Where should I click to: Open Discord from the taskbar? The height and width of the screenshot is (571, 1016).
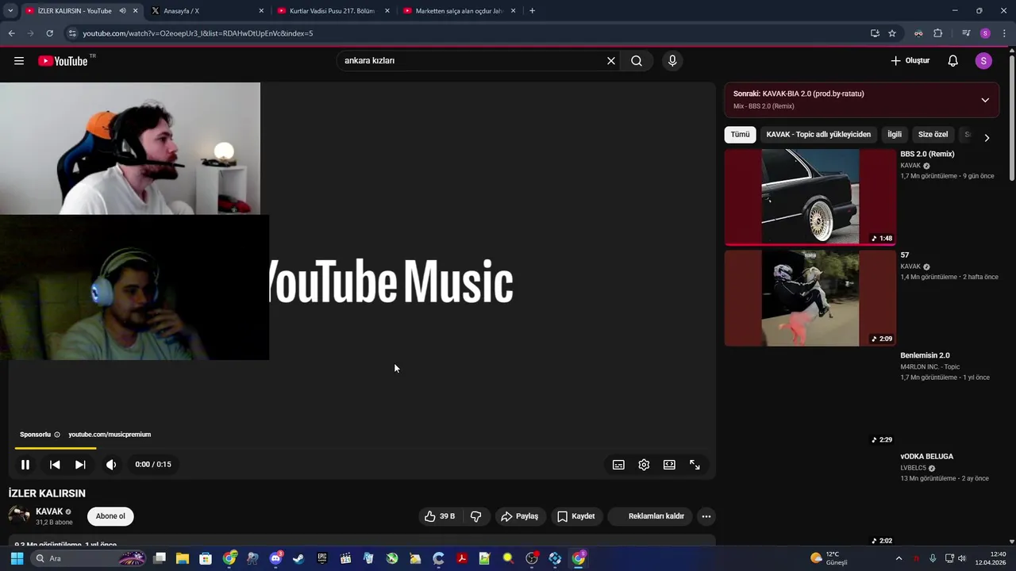click(x=275, y=558)
